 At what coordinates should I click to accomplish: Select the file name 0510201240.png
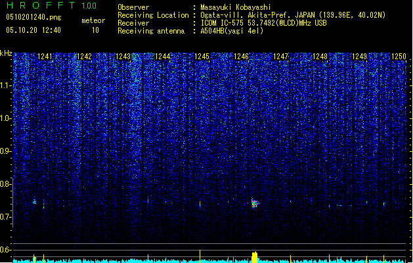click(33, 17)
